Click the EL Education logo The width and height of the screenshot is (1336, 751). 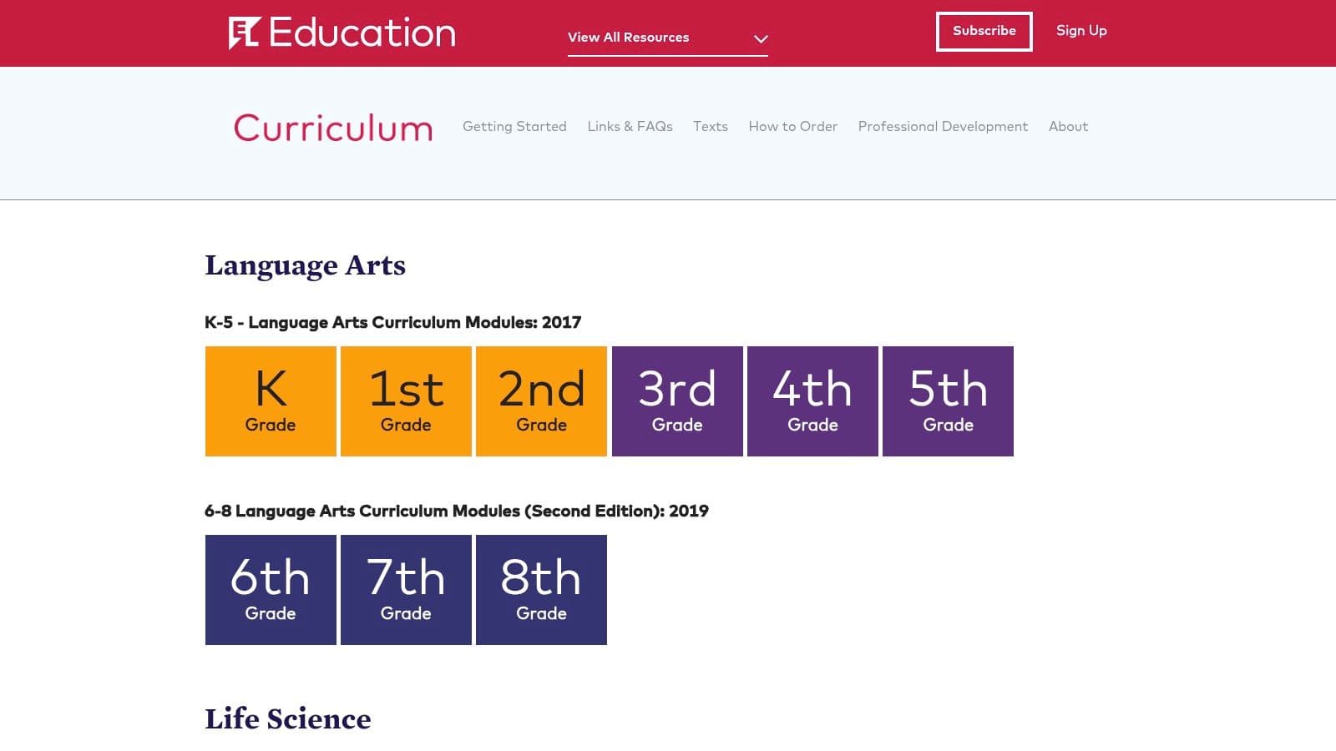[341, 32]
